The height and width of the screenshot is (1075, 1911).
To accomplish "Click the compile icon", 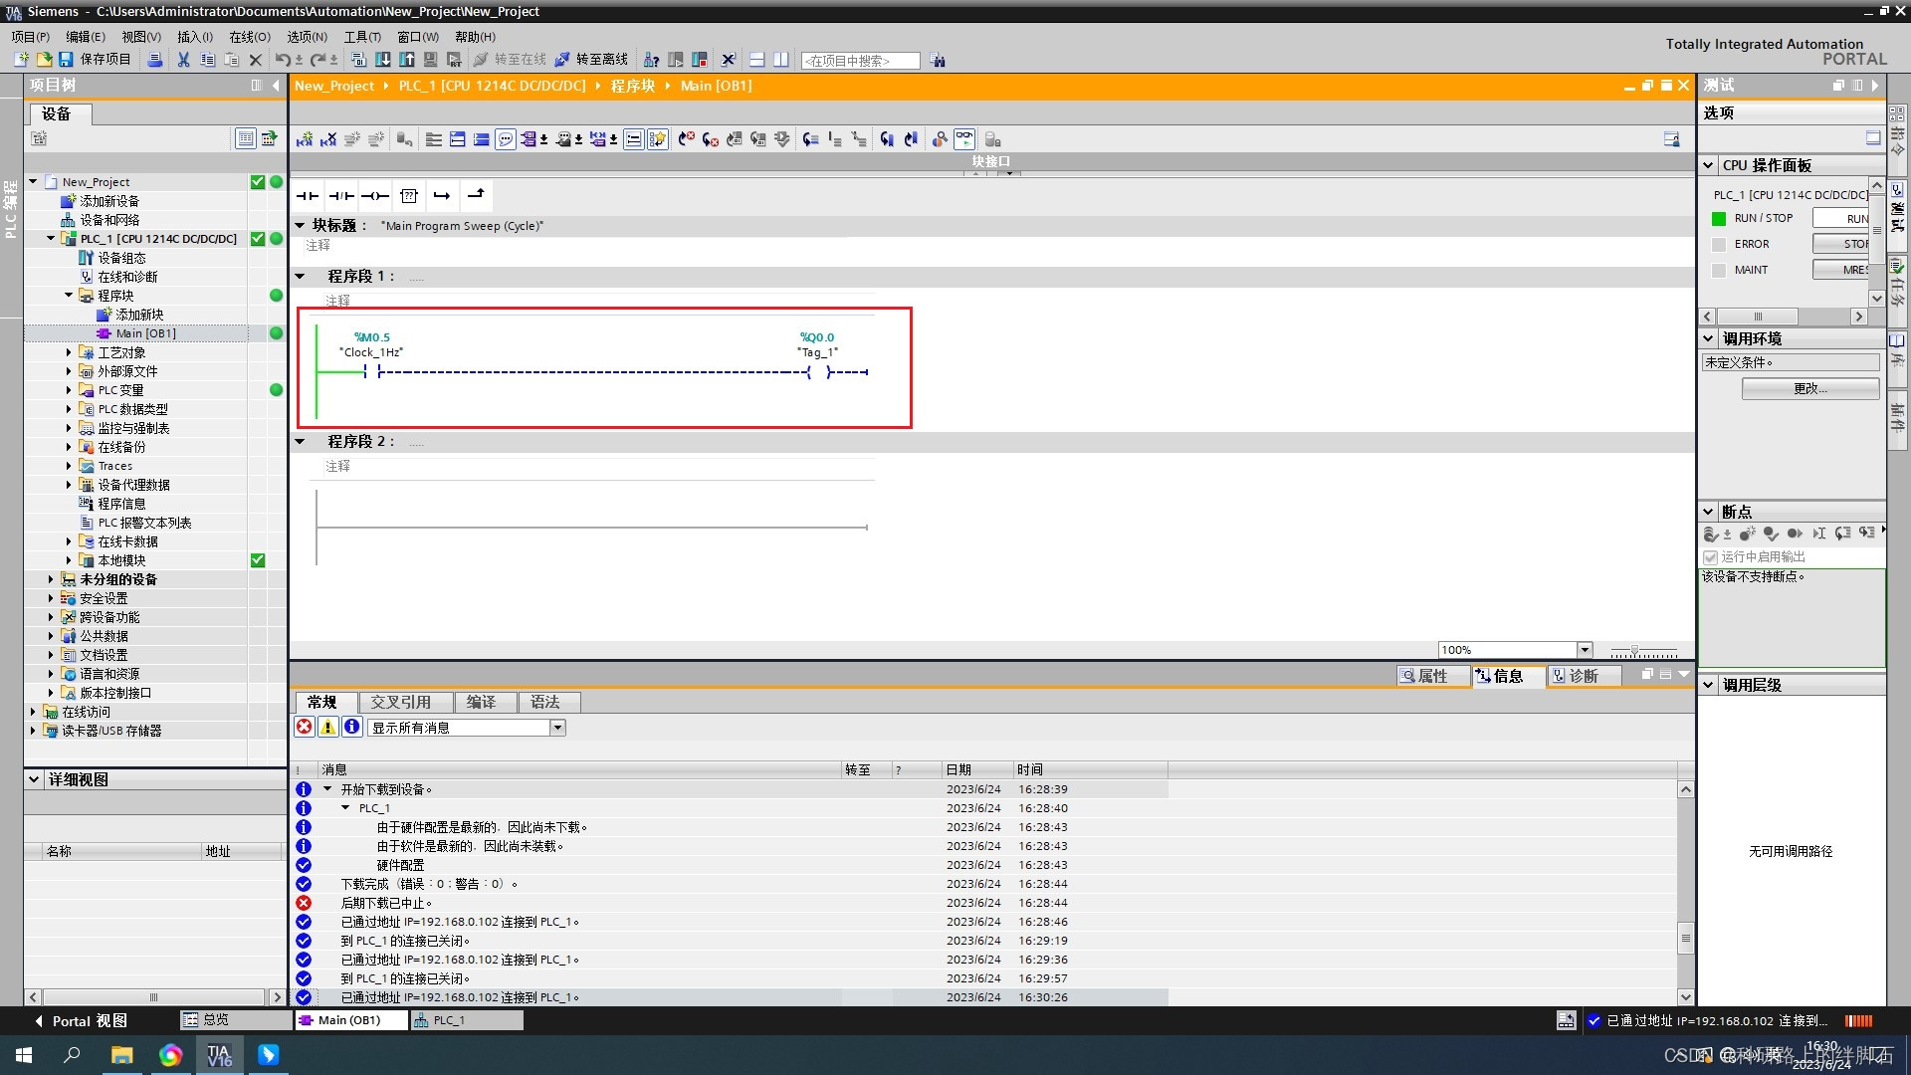I will click(x=359, y=60).
